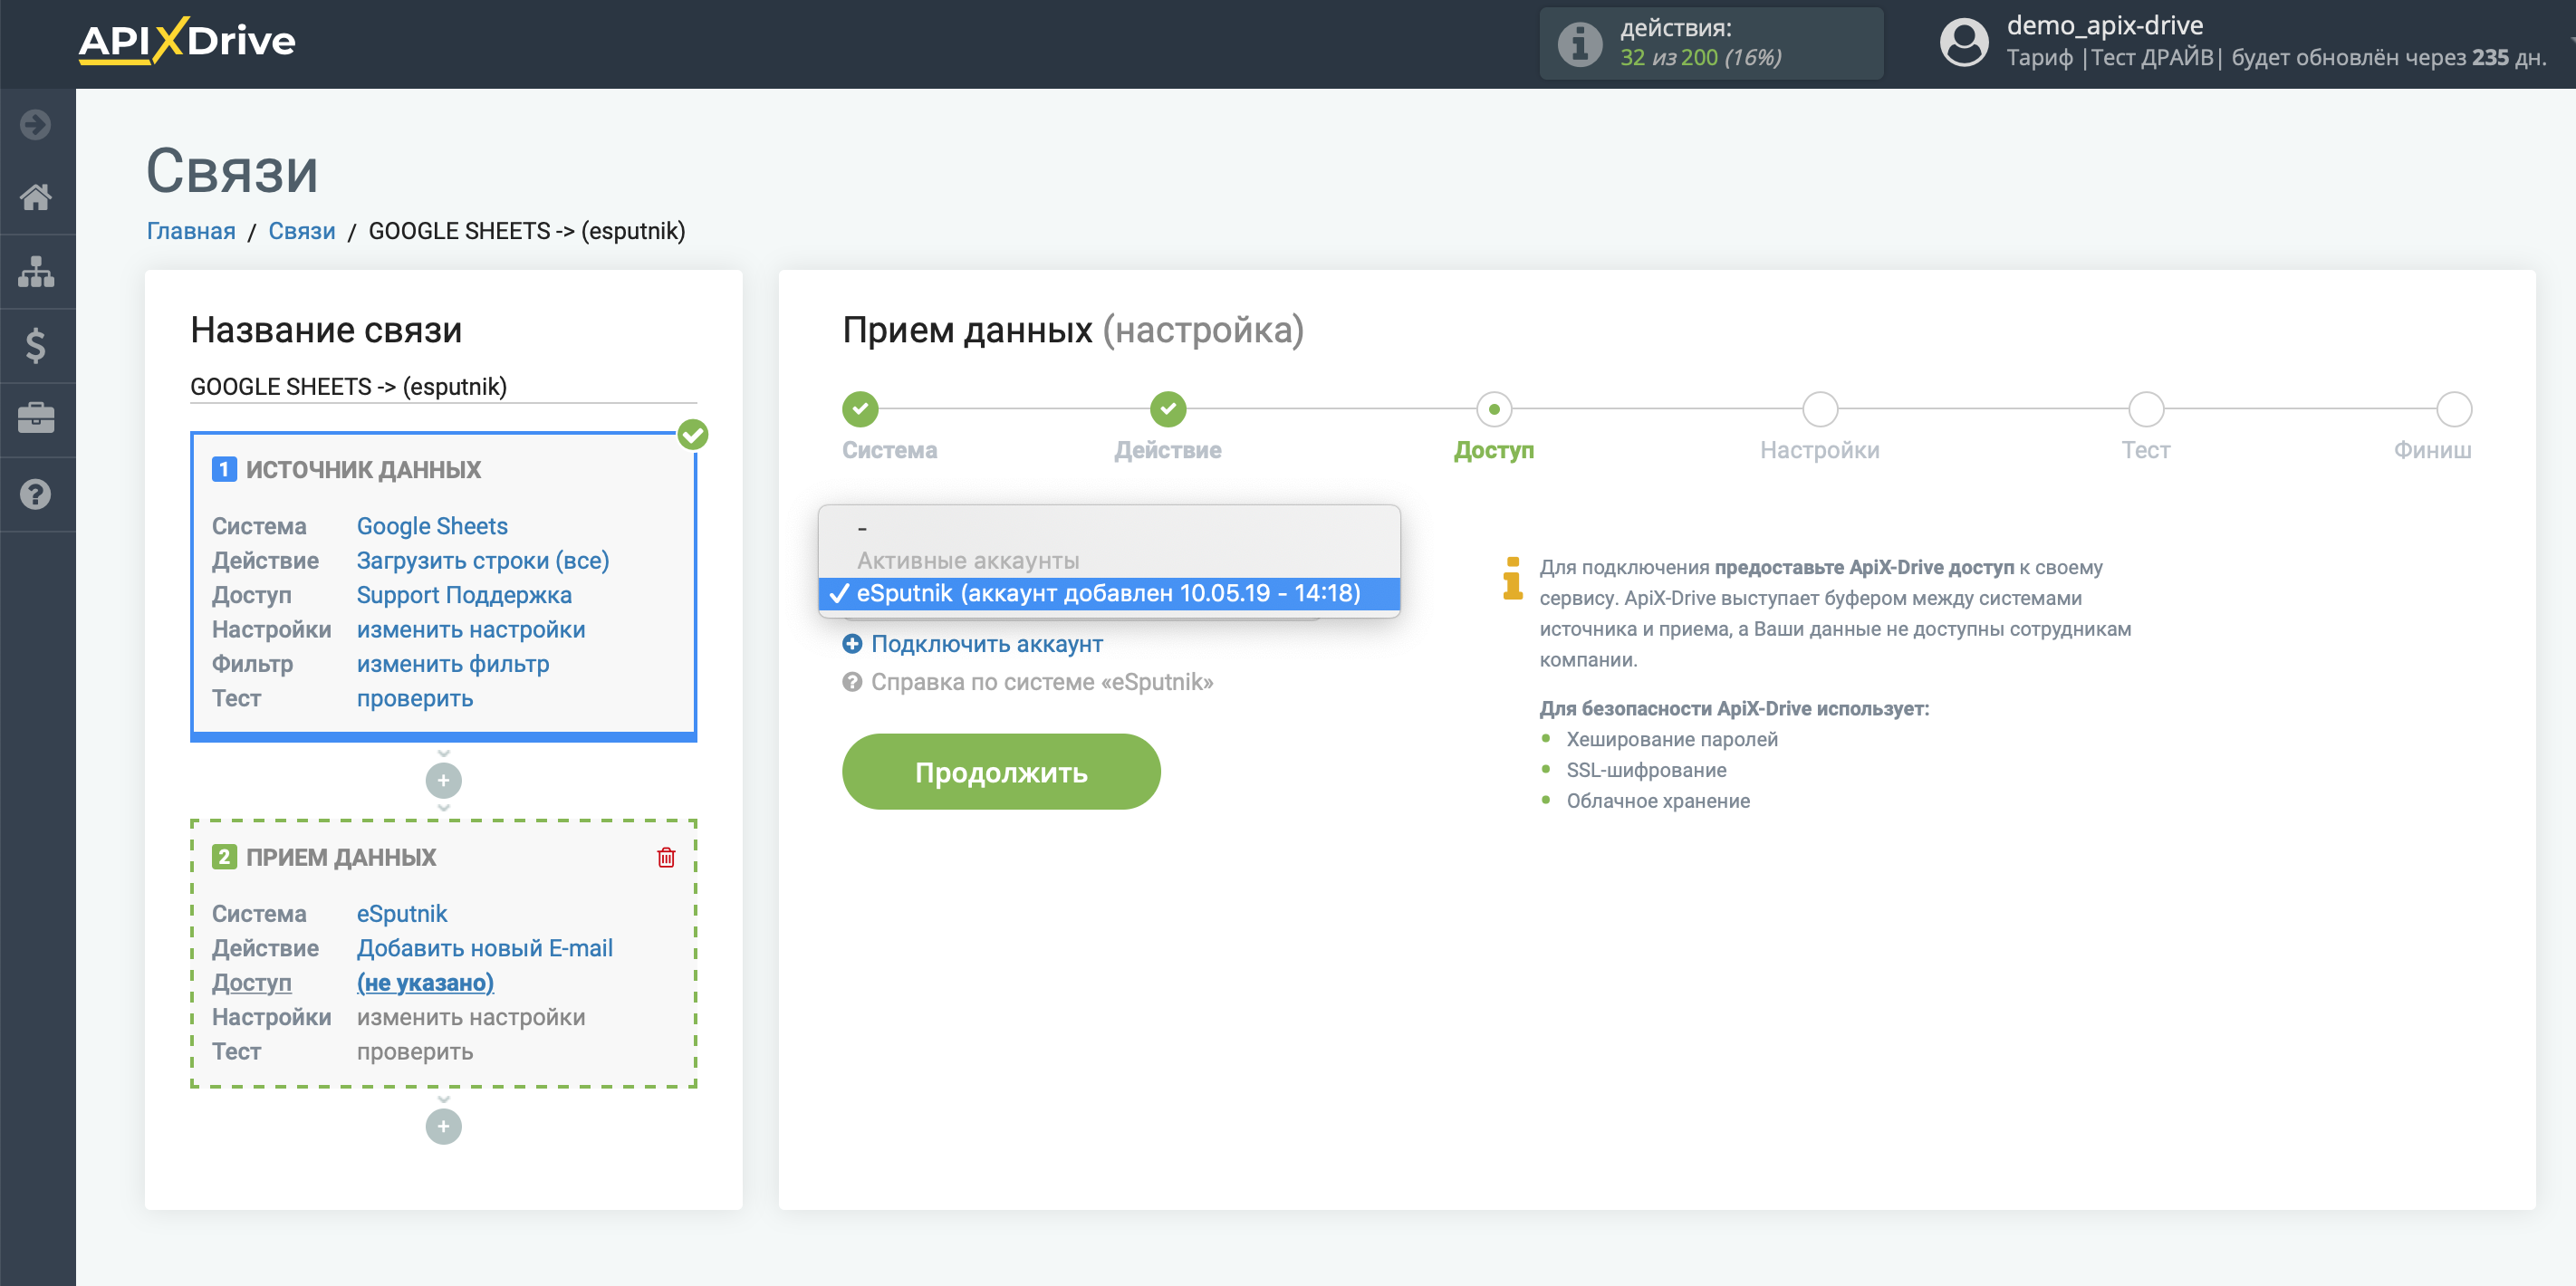Open Справка по системе «eSputnik» link
This screenshot has width=2576, height=1286.
pyautogui.click(x=1042, y=682)
